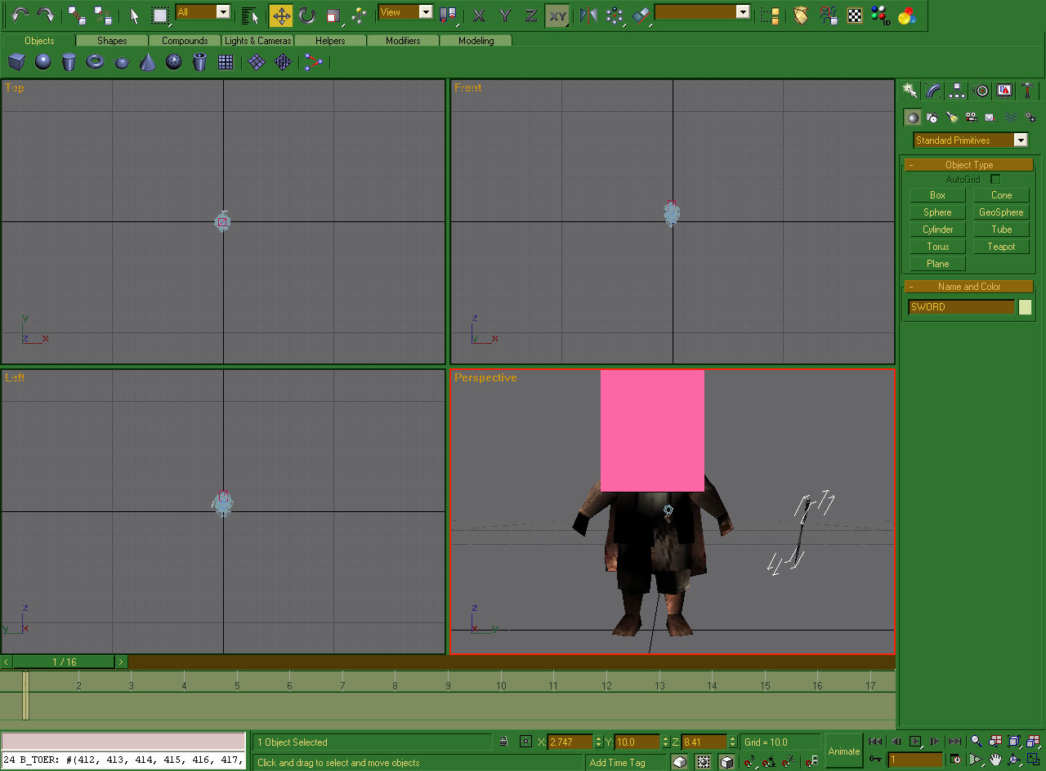This screenshot has height=771, width=1046.
Task: Click the Mirror Selected Objects icon
Action: pyautogui.click(x=588, y=15)
